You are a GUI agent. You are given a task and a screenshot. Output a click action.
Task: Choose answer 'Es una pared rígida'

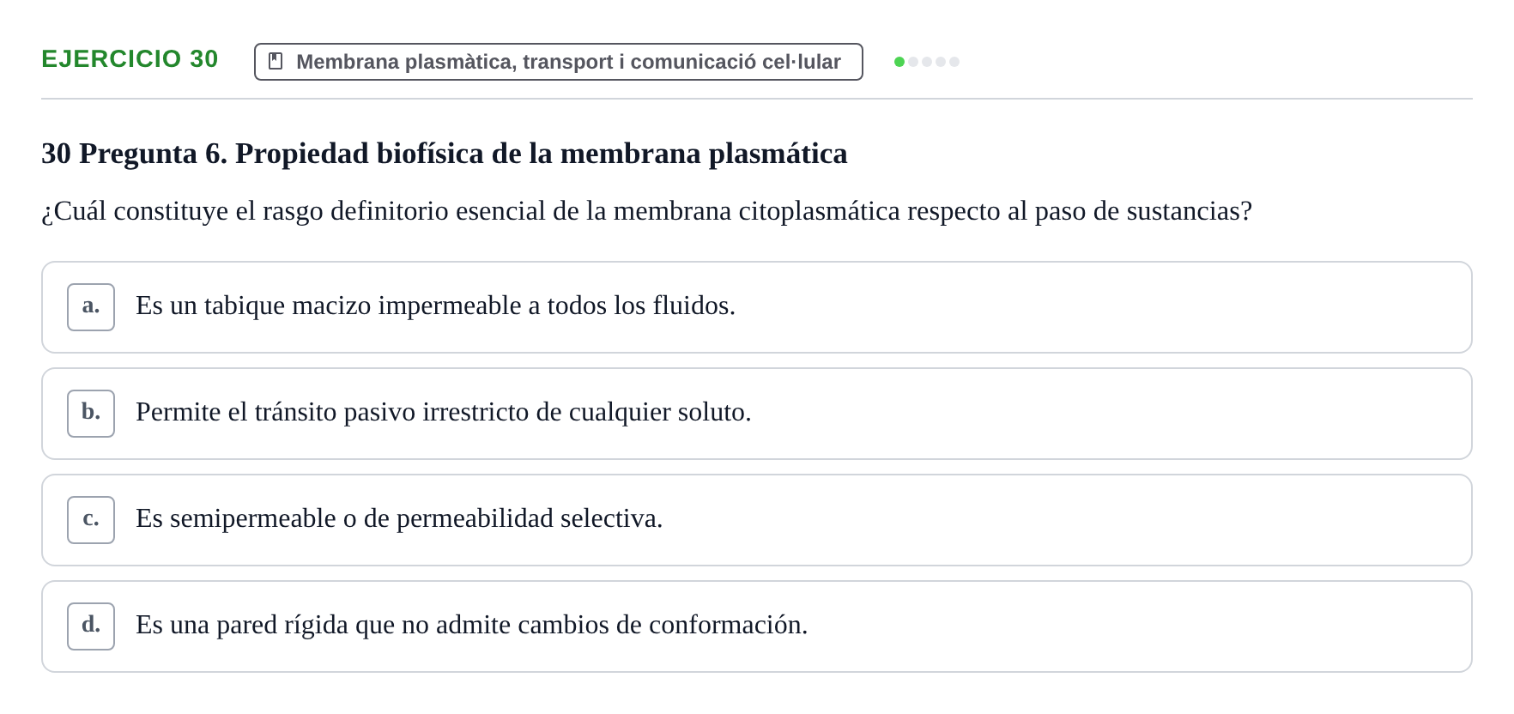[x=757, y=626]
